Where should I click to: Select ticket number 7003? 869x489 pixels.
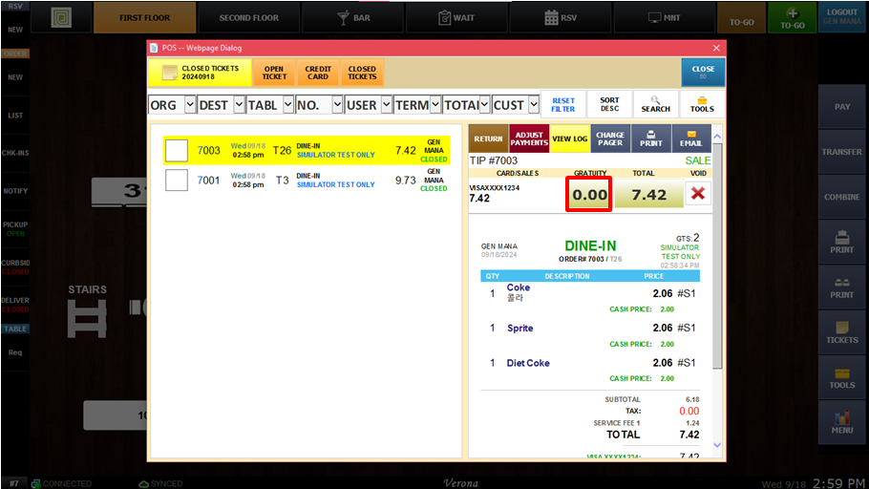pyautogui.click(x=208, y=150)
